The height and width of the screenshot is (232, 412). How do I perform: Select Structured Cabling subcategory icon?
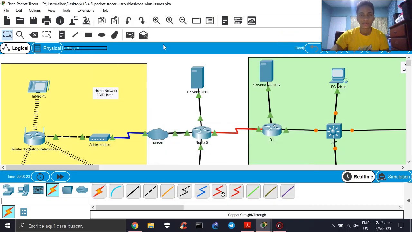click(x=23, y=212)
